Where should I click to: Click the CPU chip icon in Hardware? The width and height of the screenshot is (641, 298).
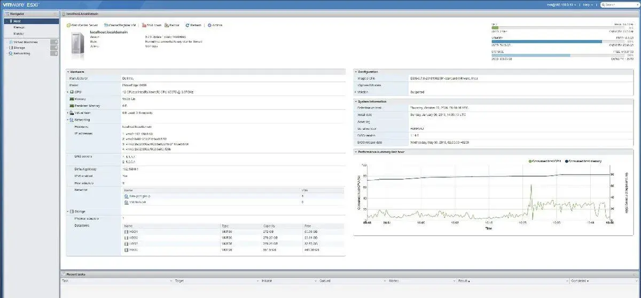(72, 92)
